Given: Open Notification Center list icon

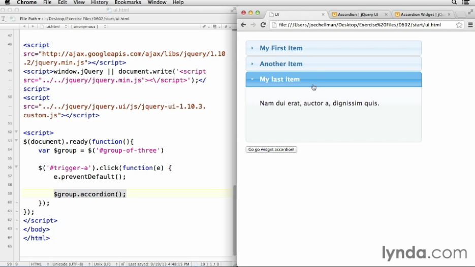Looking at the screenshot, I should [466, 3].
